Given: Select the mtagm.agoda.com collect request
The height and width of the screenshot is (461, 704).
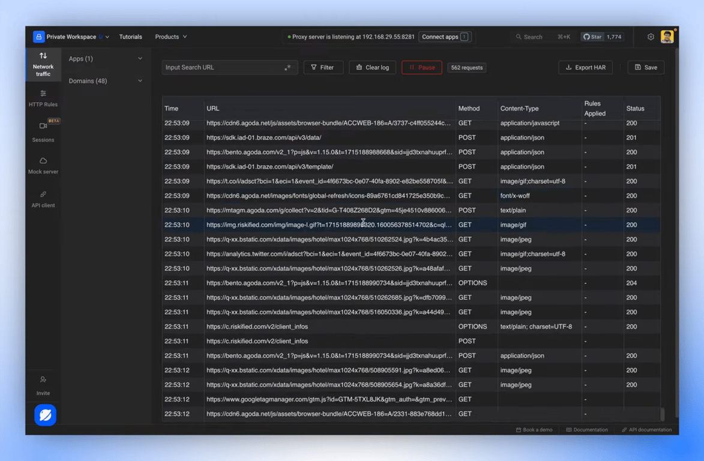Looking at the screenshot, I should pos(411,210).
